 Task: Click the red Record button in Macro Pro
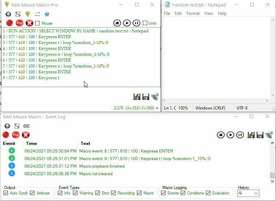pos(9,23)
